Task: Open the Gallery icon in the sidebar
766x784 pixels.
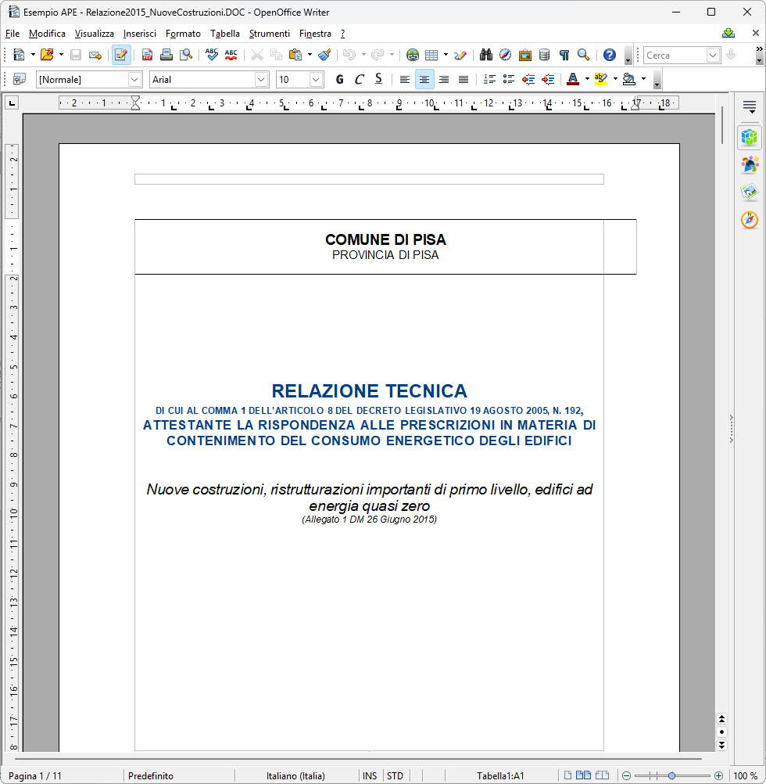Action: (750, 192)
